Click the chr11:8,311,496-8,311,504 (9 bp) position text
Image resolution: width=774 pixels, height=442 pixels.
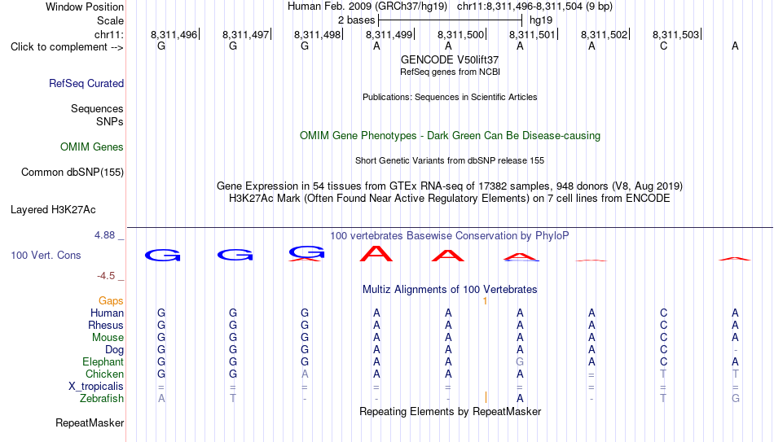[534, 7]
